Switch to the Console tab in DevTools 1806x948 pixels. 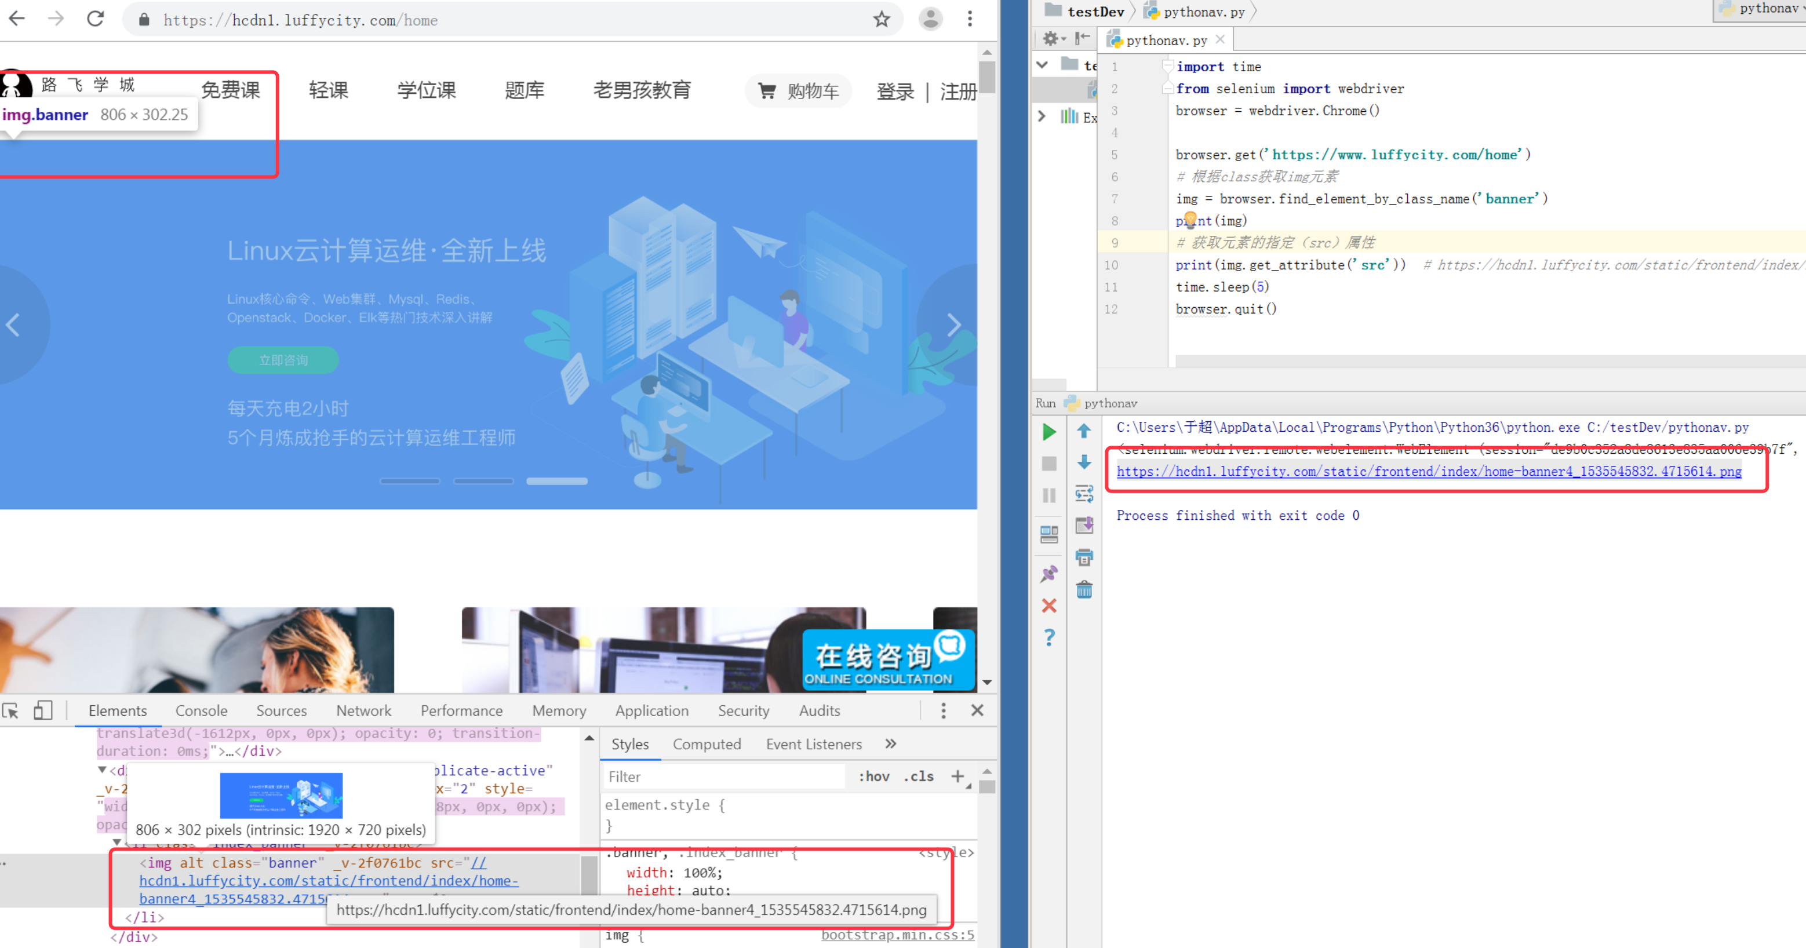click(201, 710)
